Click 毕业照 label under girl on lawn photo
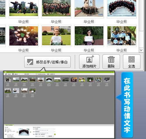 tap(56, 50)
